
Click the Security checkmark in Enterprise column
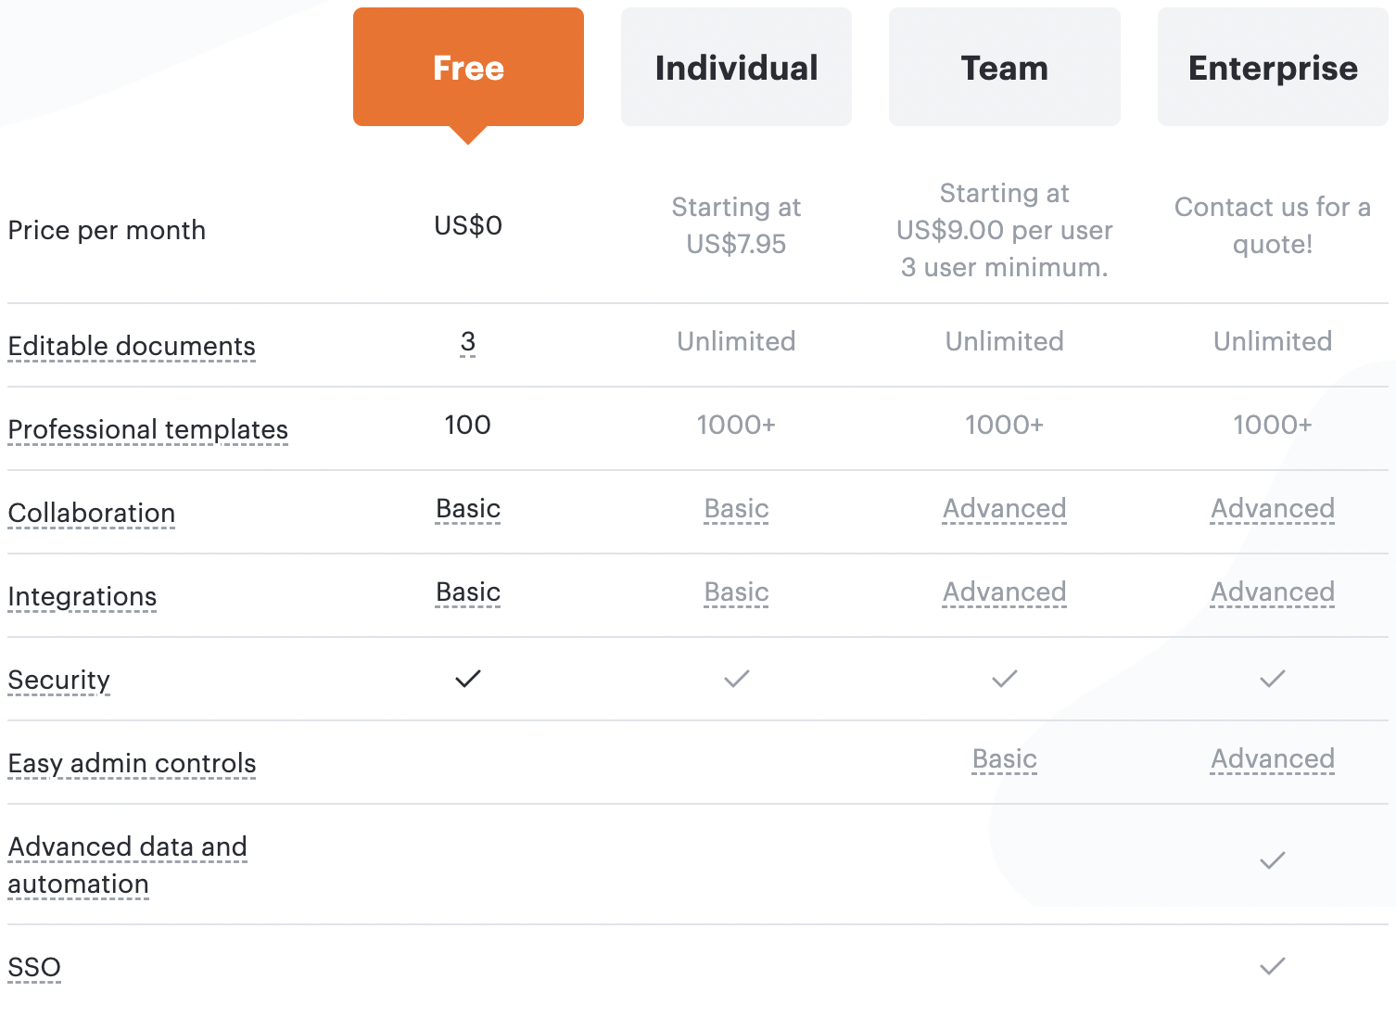[x=1273, y=679]
